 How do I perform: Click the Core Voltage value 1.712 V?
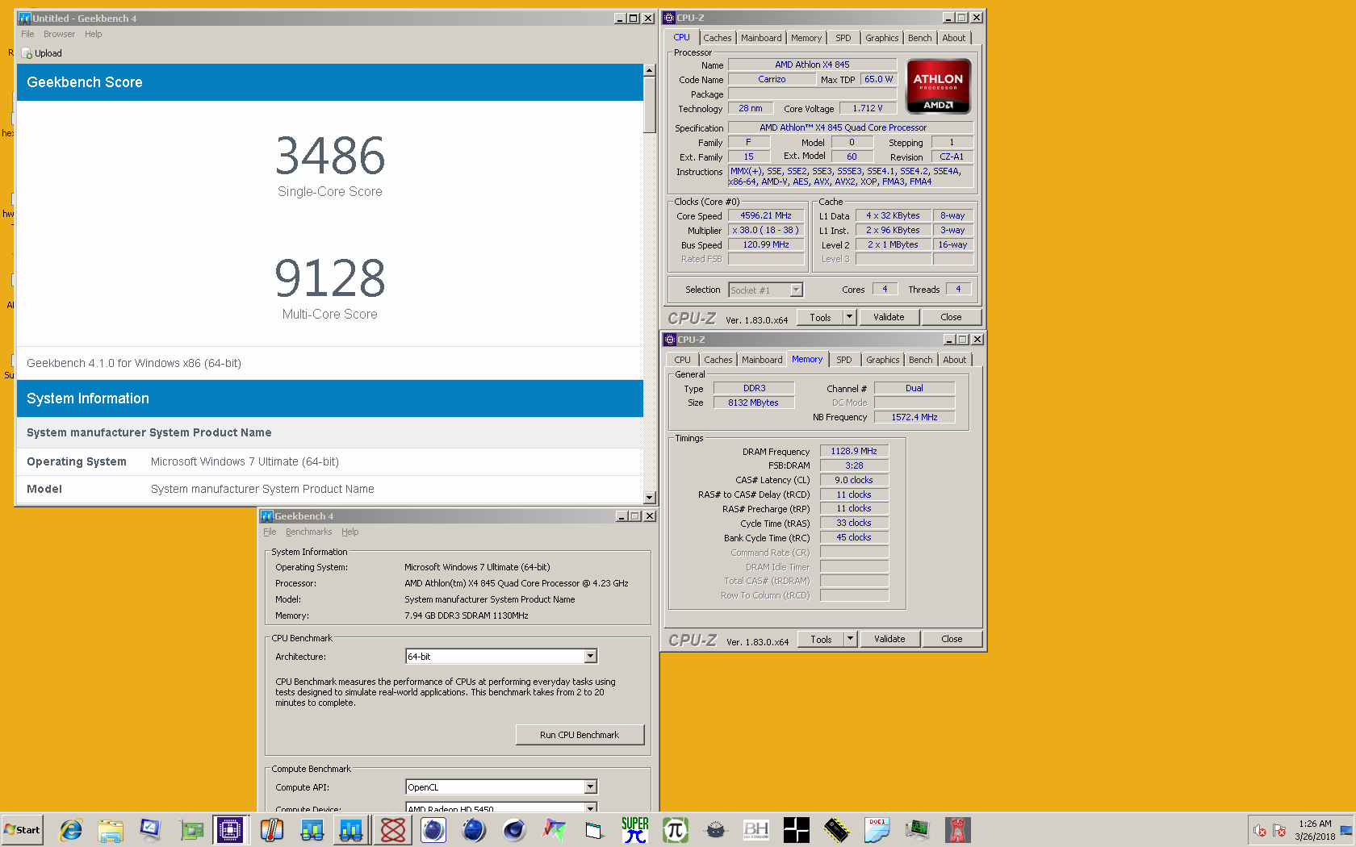(x=868, y=108)
